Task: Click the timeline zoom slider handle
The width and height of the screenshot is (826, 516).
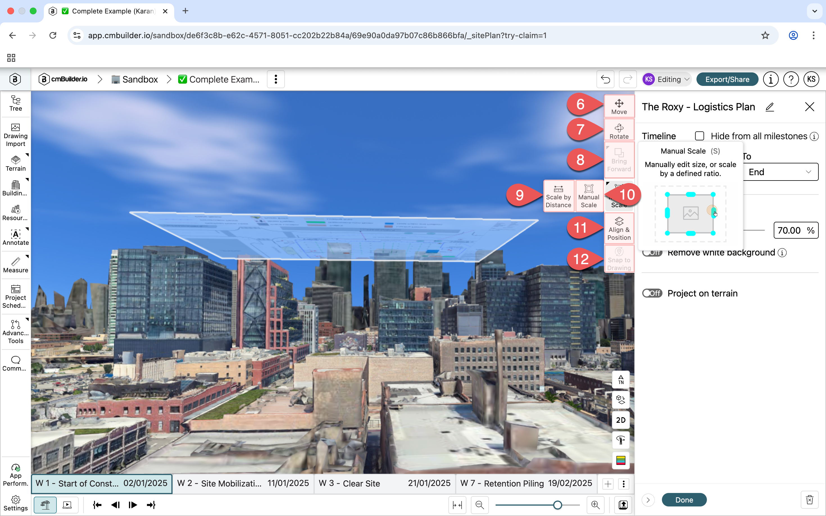Action: coord(557,505)
